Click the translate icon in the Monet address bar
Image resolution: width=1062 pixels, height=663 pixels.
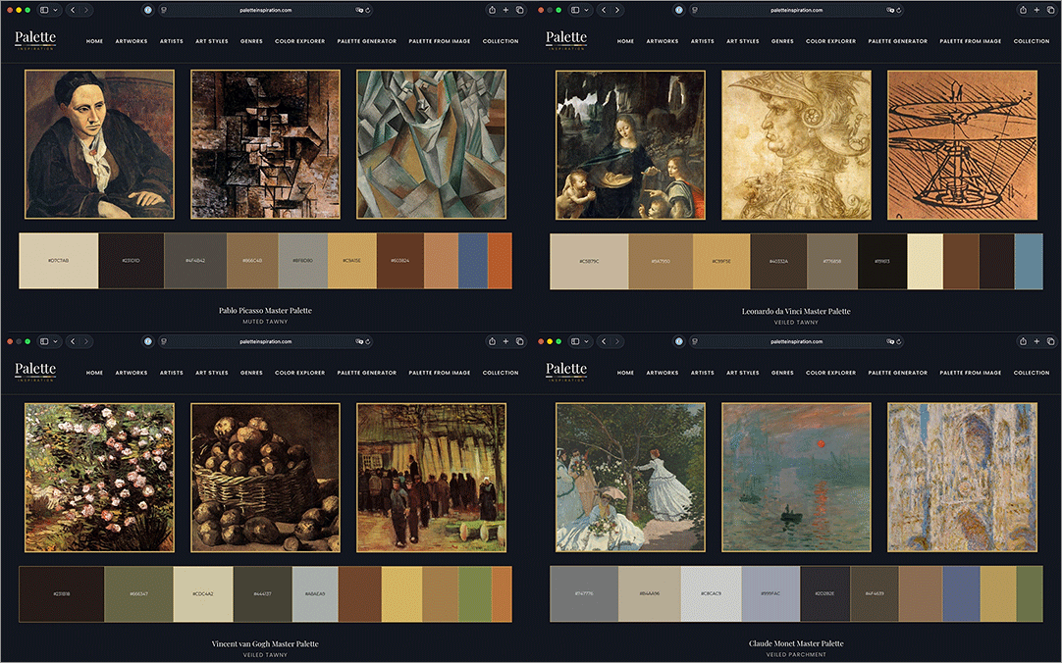pos(890,341)
